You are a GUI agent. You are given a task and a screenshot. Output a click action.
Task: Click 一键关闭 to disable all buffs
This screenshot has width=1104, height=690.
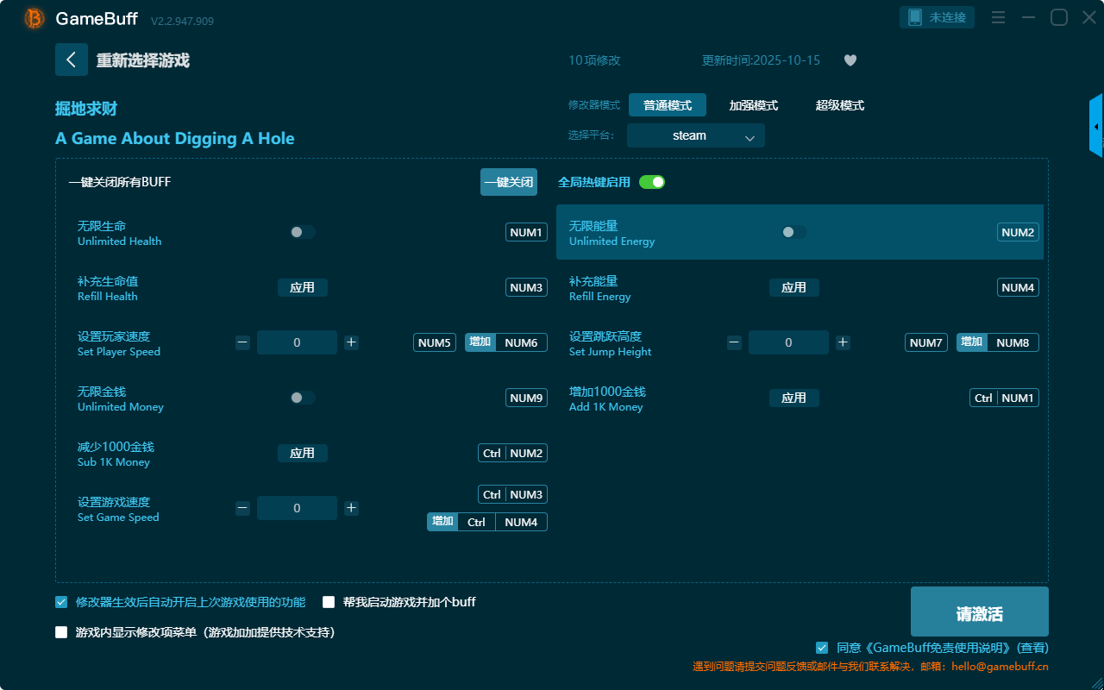click(x=508, y=182)
